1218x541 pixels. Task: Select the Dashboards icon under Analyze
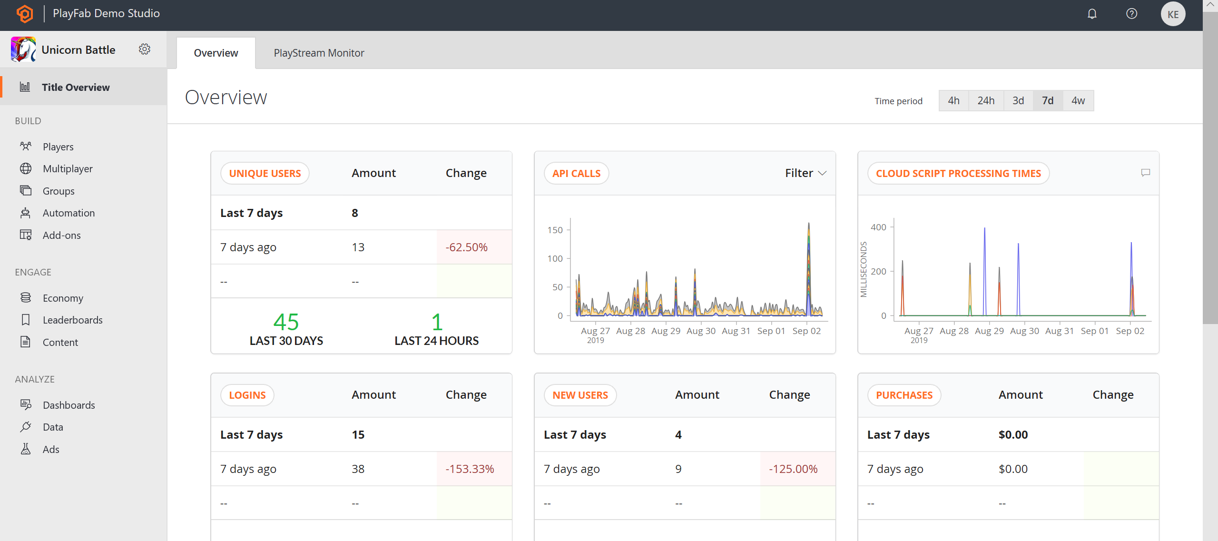point(25,405)
